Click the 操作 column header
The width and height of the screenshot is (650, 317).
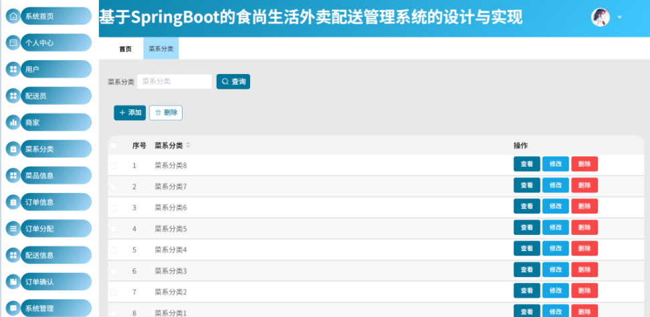click(x=521, y=145)
